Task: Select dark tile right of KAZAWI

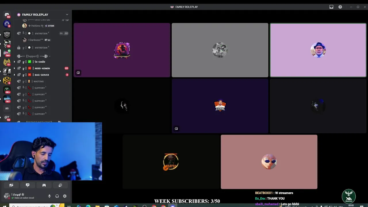Action: pos(318,106)
